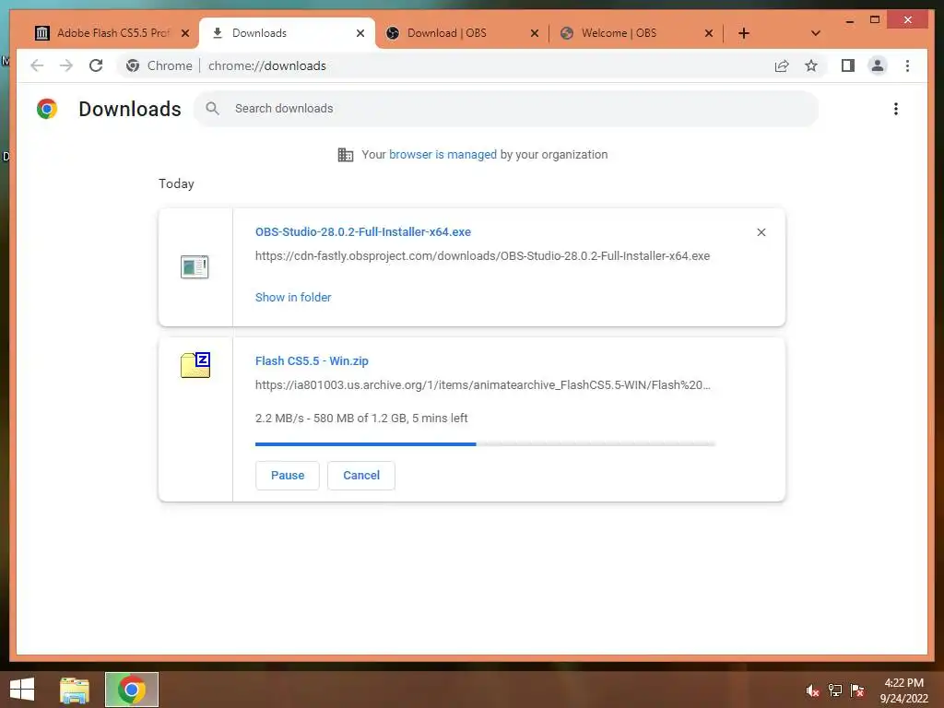Share this page icon
This screenshot has width=944, height=708.
click(782, 65)
